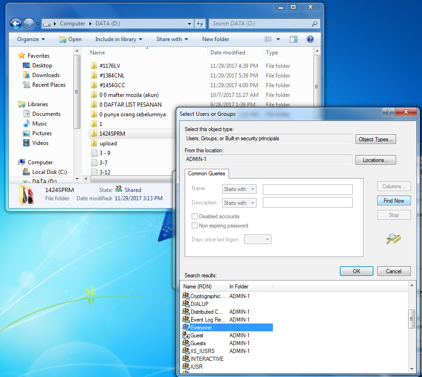The height and width of the screenshot is (377, 422).
Task: Go back with the Explorer back arrow
Action: click(16, 24)
